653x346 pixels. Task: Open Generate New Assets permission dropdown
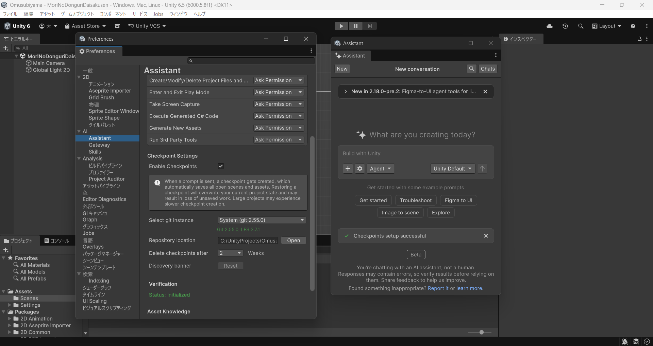[x=279, y=128]
